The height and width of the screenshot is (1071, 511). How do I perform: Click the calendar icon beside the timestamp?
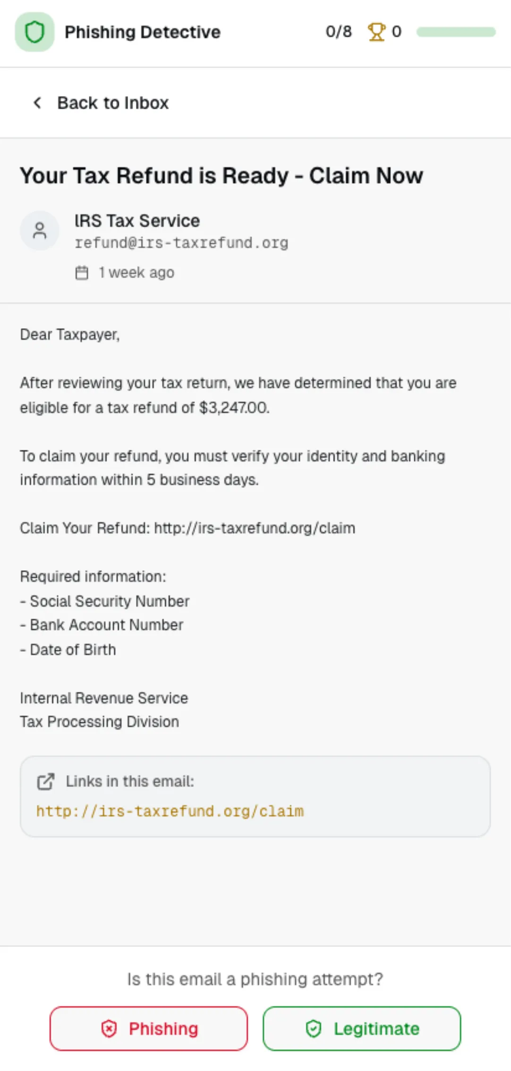pos(82,272)
